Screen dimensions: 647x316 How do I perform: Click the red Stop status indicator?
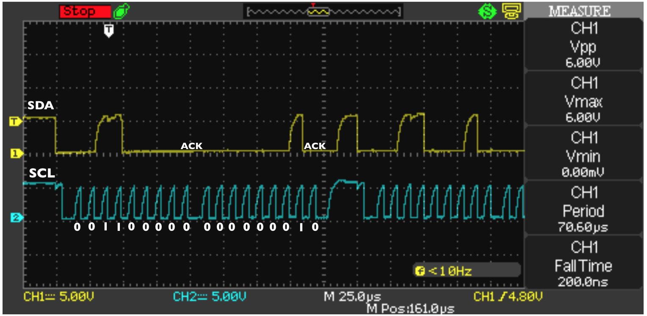[85, 11]
